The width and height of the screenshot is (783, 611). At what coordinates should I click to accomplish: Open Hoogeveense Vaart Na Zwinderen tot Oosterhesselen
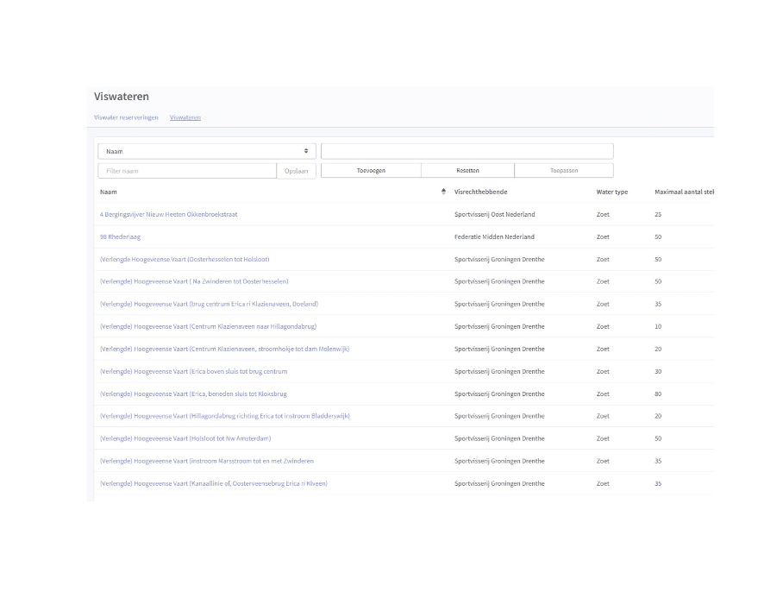(x=194, y=281)
